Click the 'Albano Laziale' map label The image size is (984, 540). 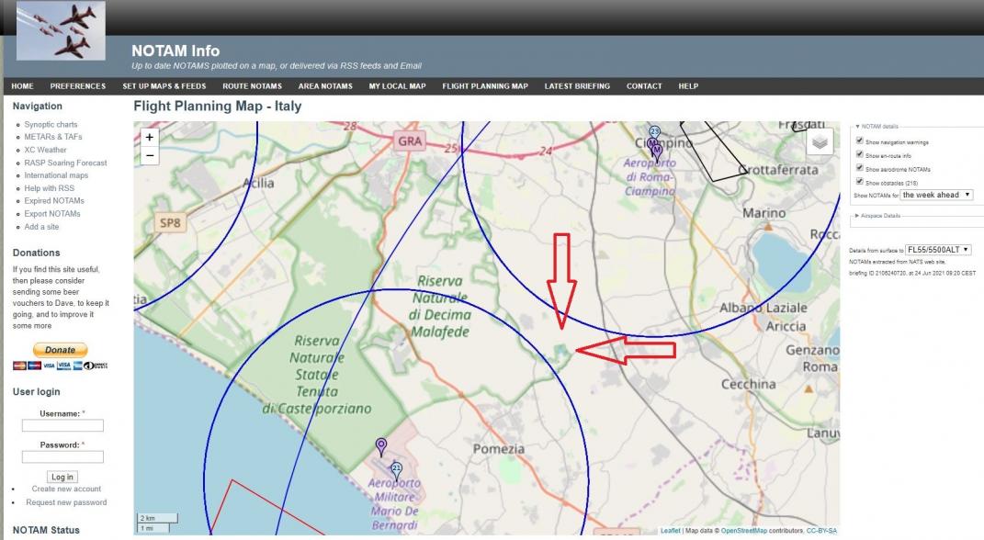pos(763,308)
